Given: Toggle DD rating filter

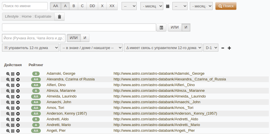Looking at the screenshot, I should tap(92, 6).
